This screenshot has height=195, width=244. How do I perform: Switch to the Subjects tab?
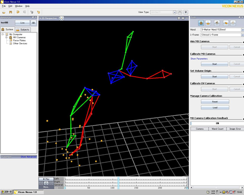23,30
